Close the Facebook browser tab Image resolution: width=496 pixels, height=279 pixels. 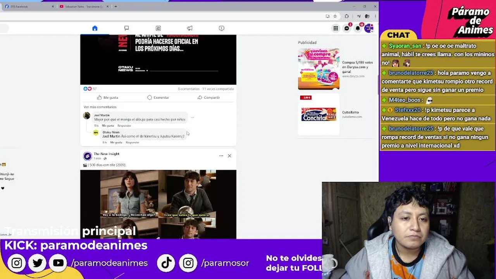tap(53, 7)
